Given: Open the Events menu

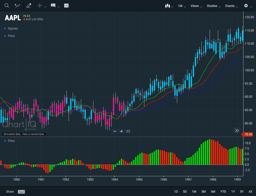Looking at the screenshot, I should pyautogui.click(x=231, y=6).
